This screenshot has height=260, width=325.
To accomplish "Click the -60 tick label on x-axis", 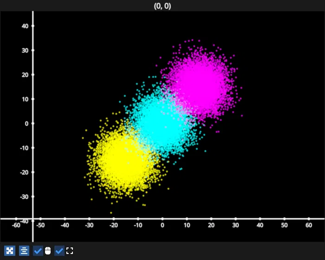I will [16, 225].
